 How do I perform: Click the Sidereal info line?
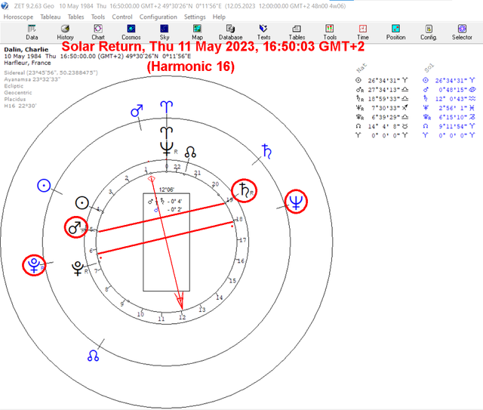[x=51, y=72]
